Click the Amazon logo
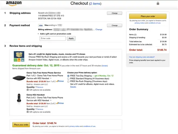Screen dimensions: 178x134 tap(14, 4)
